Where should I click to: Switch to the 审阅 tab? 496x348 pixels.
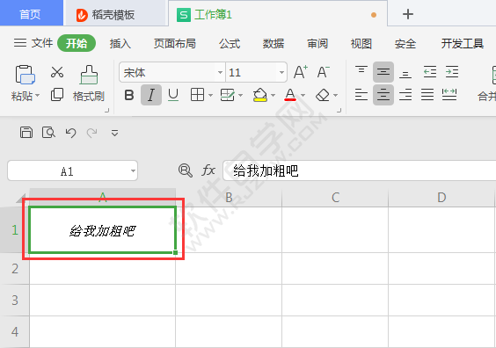click(317, 43)
